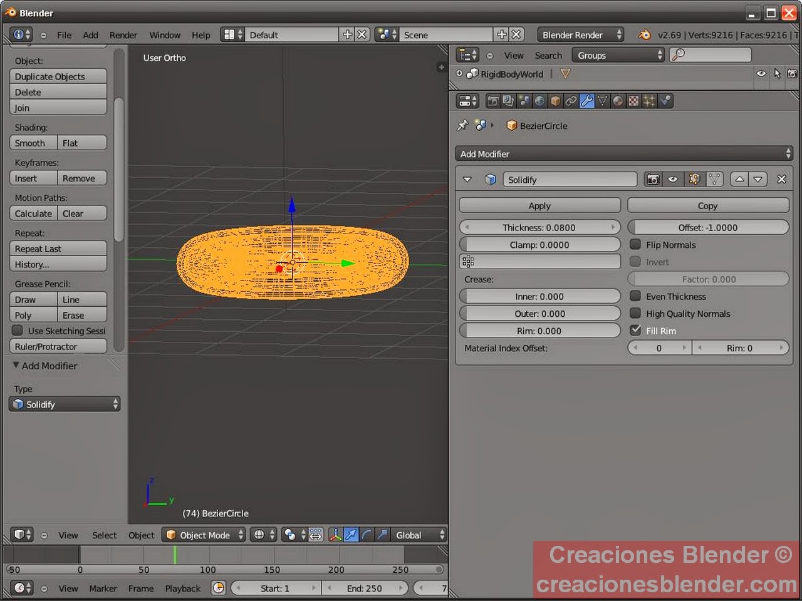
Task: Adjust the Thickness slider value
Action: 539,227
